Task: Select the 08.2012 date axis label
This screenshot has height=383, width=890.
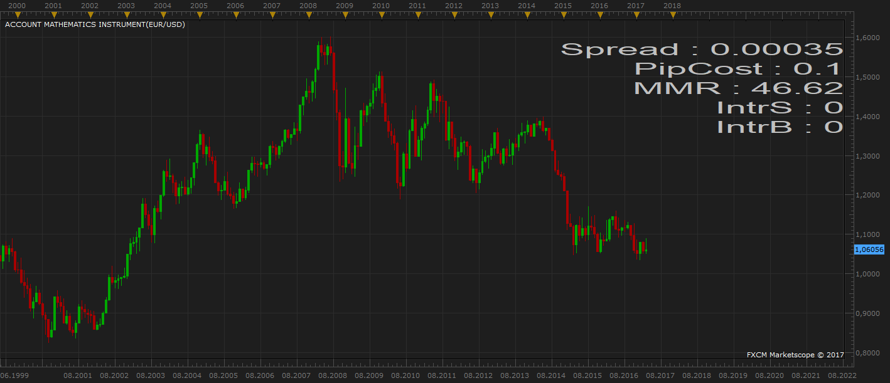Action: (478, 375)
